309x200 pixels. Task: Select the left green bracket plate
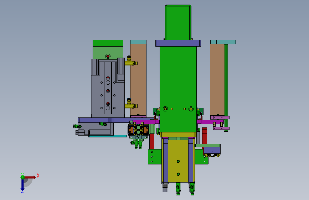(155, 157)
